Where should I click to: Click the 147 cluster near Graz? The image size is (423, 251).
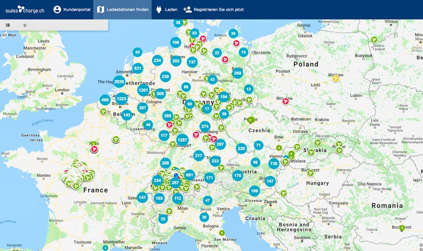click(x=270, y=181)
